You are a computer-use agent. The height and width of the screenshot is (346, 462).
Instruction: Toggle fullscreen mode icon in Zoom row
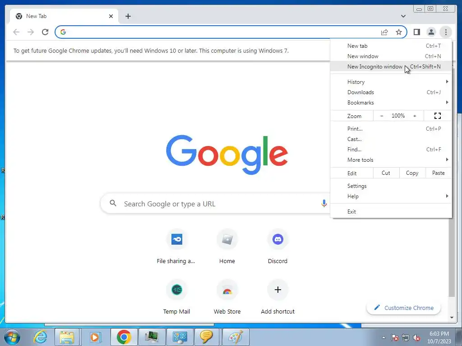[438, 116]
